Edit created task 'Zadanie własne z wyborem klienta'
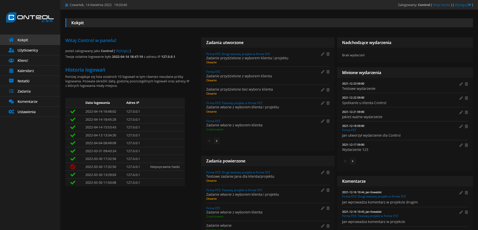This screenshot has width=478, height=230. pos(323,121)
